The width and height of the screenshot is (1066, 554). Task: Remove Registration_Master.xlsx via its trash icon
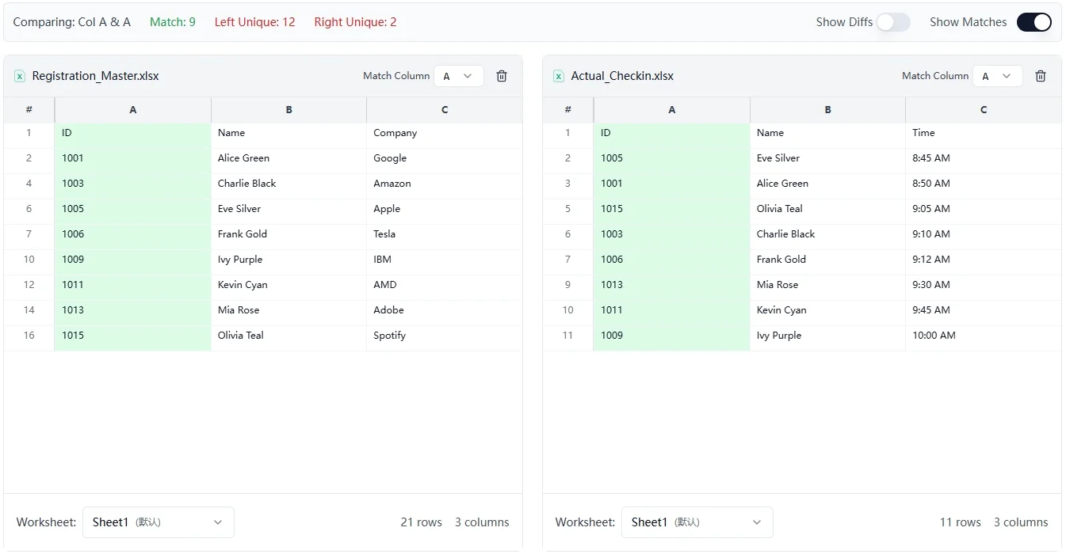tap(502, 75)
